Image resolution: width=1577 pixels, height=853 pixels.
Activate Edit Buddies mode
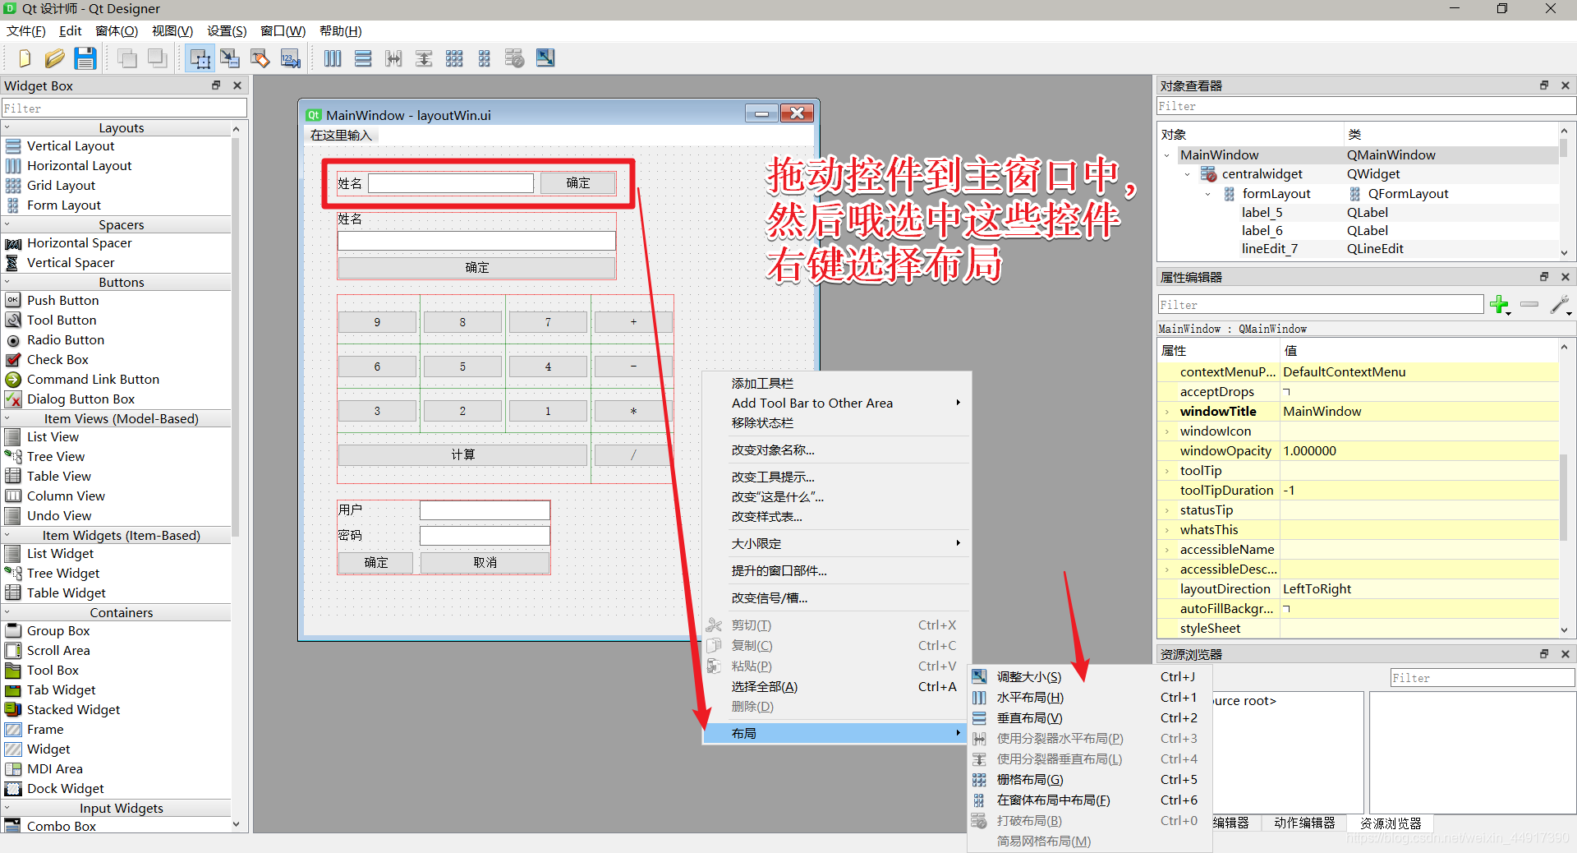click(x=260, y=58)
